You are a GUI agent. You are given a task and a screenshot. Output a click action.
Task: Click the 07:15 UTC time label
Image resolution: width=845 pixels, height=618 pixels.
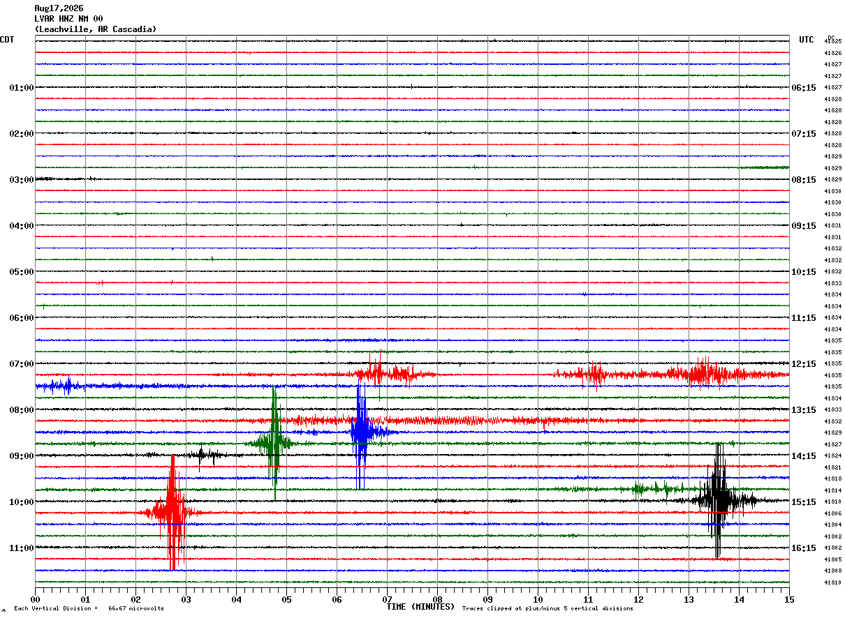point(804,134)
